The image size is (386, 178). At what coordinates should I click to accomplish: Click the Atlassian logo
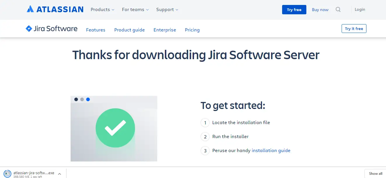[55, 9]
